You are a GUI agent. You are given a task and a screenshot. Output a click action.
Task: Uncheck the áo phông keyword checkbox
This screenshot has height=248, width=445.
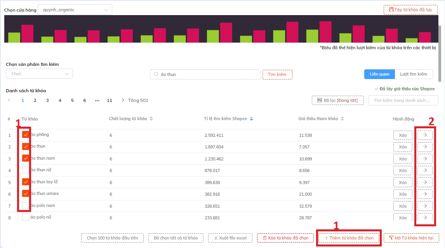pos(26,135)
